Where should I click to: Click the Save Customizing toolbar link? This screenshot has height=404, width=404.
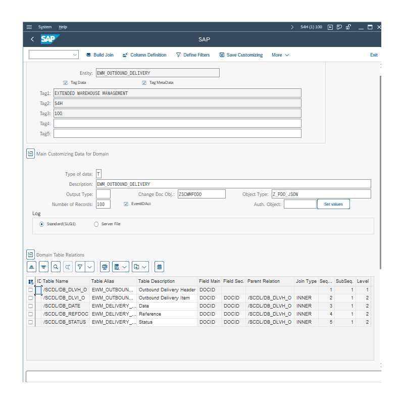coord(241,55)
